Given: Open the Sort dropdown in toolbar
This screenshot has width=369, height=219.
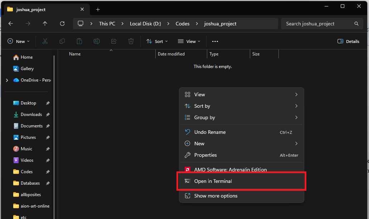Looking at the screenshot, I should 157,42.
